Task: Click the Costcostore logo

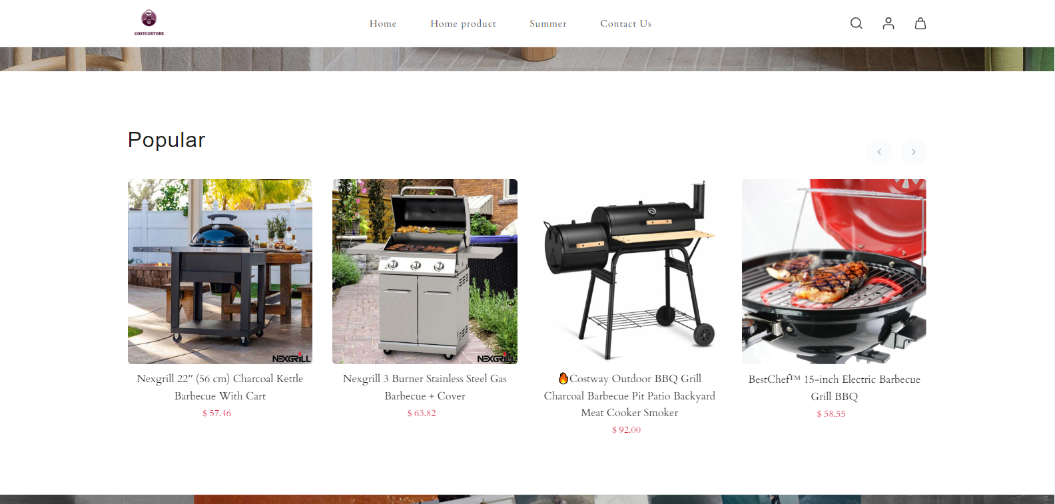Action: click(149, 23)
